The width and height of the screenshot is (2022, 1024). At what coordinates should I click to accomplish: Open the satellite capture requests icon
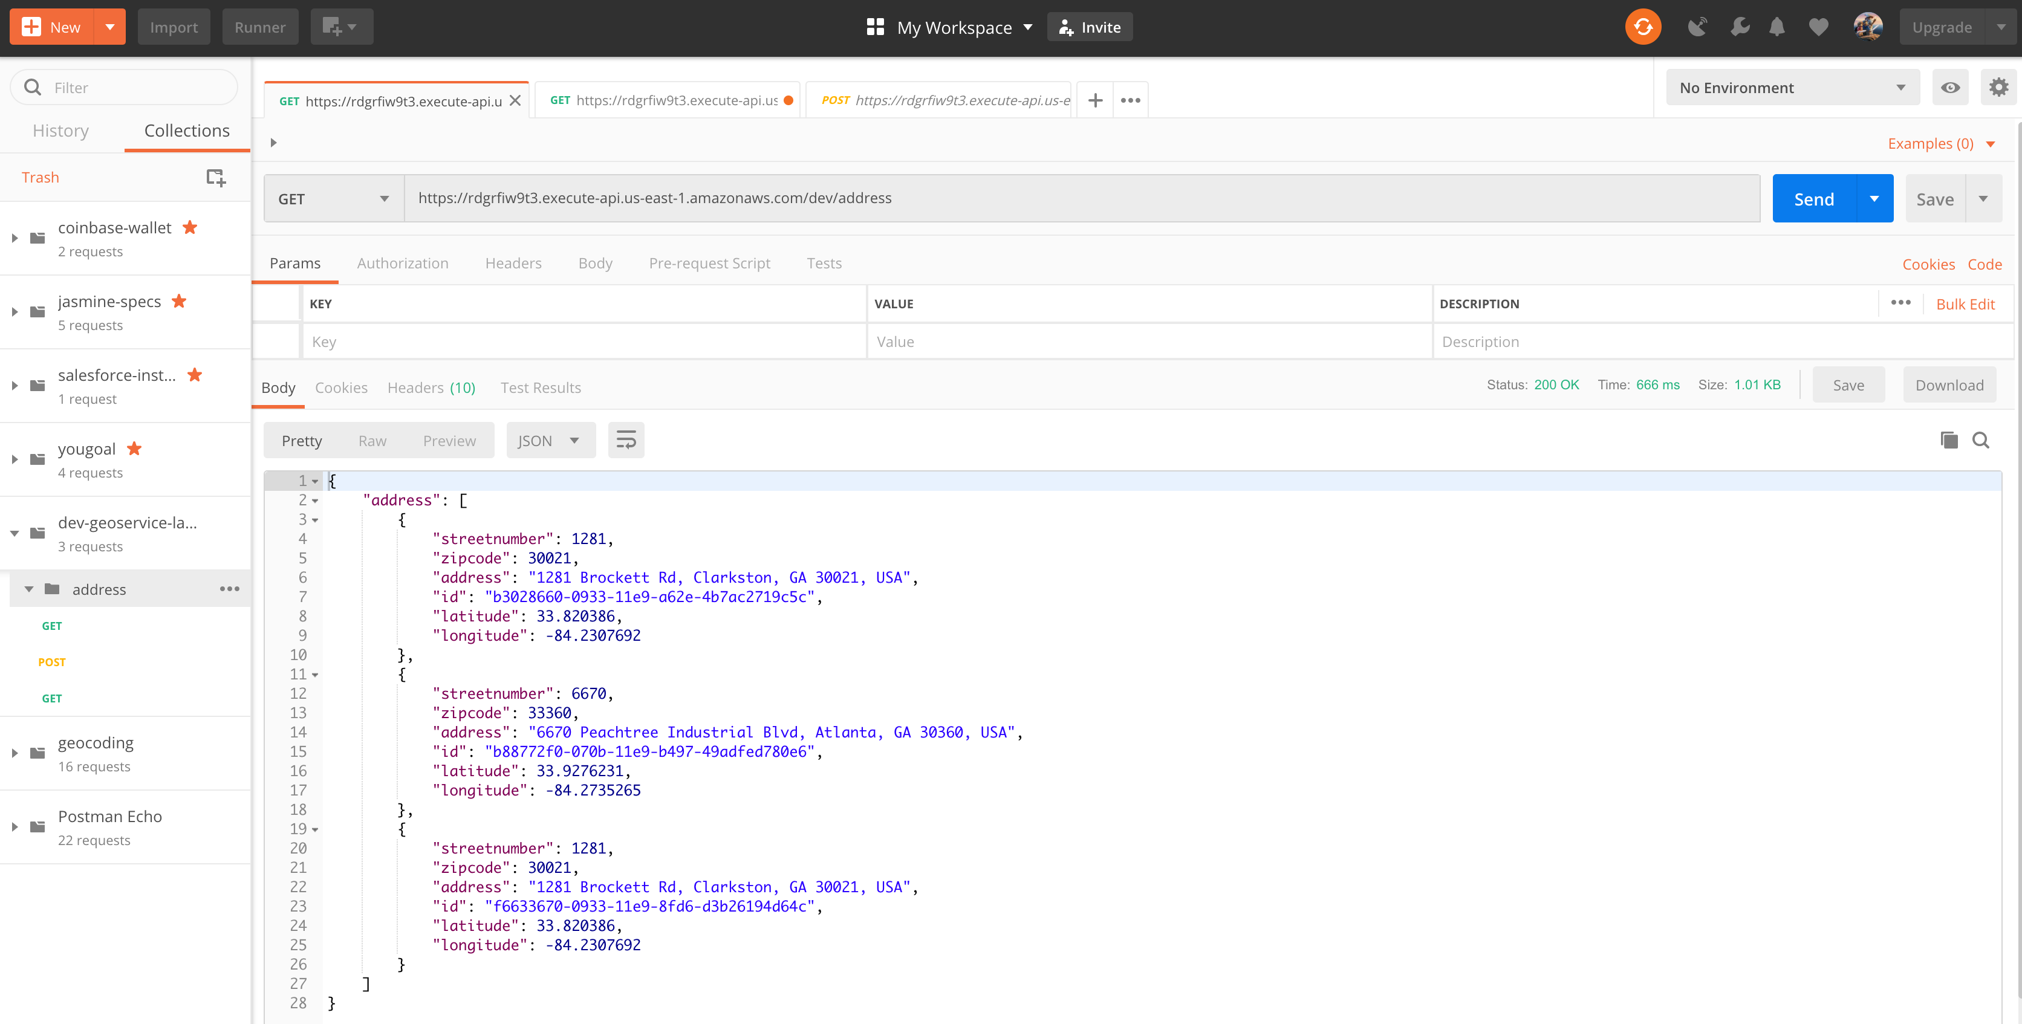(1697, 27)
